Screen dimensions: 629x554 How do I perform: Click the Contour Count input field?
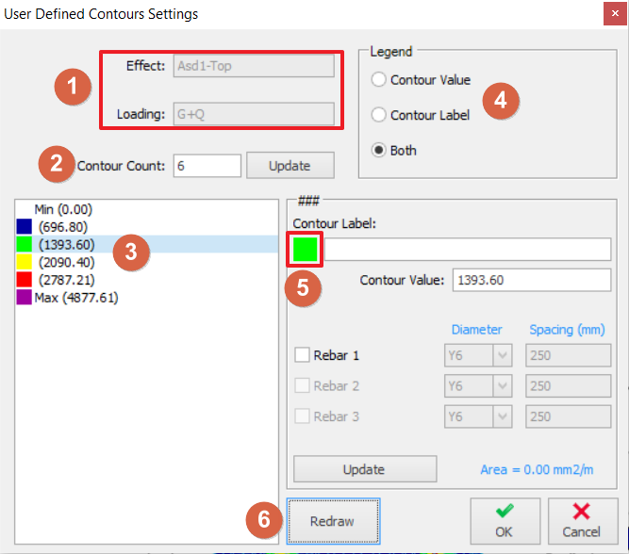tap(207, 166)
